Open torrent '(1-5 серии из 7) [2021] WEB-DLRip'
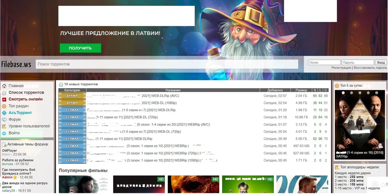Viewport: 389px width, 194px height. click(x=131, y=110)
